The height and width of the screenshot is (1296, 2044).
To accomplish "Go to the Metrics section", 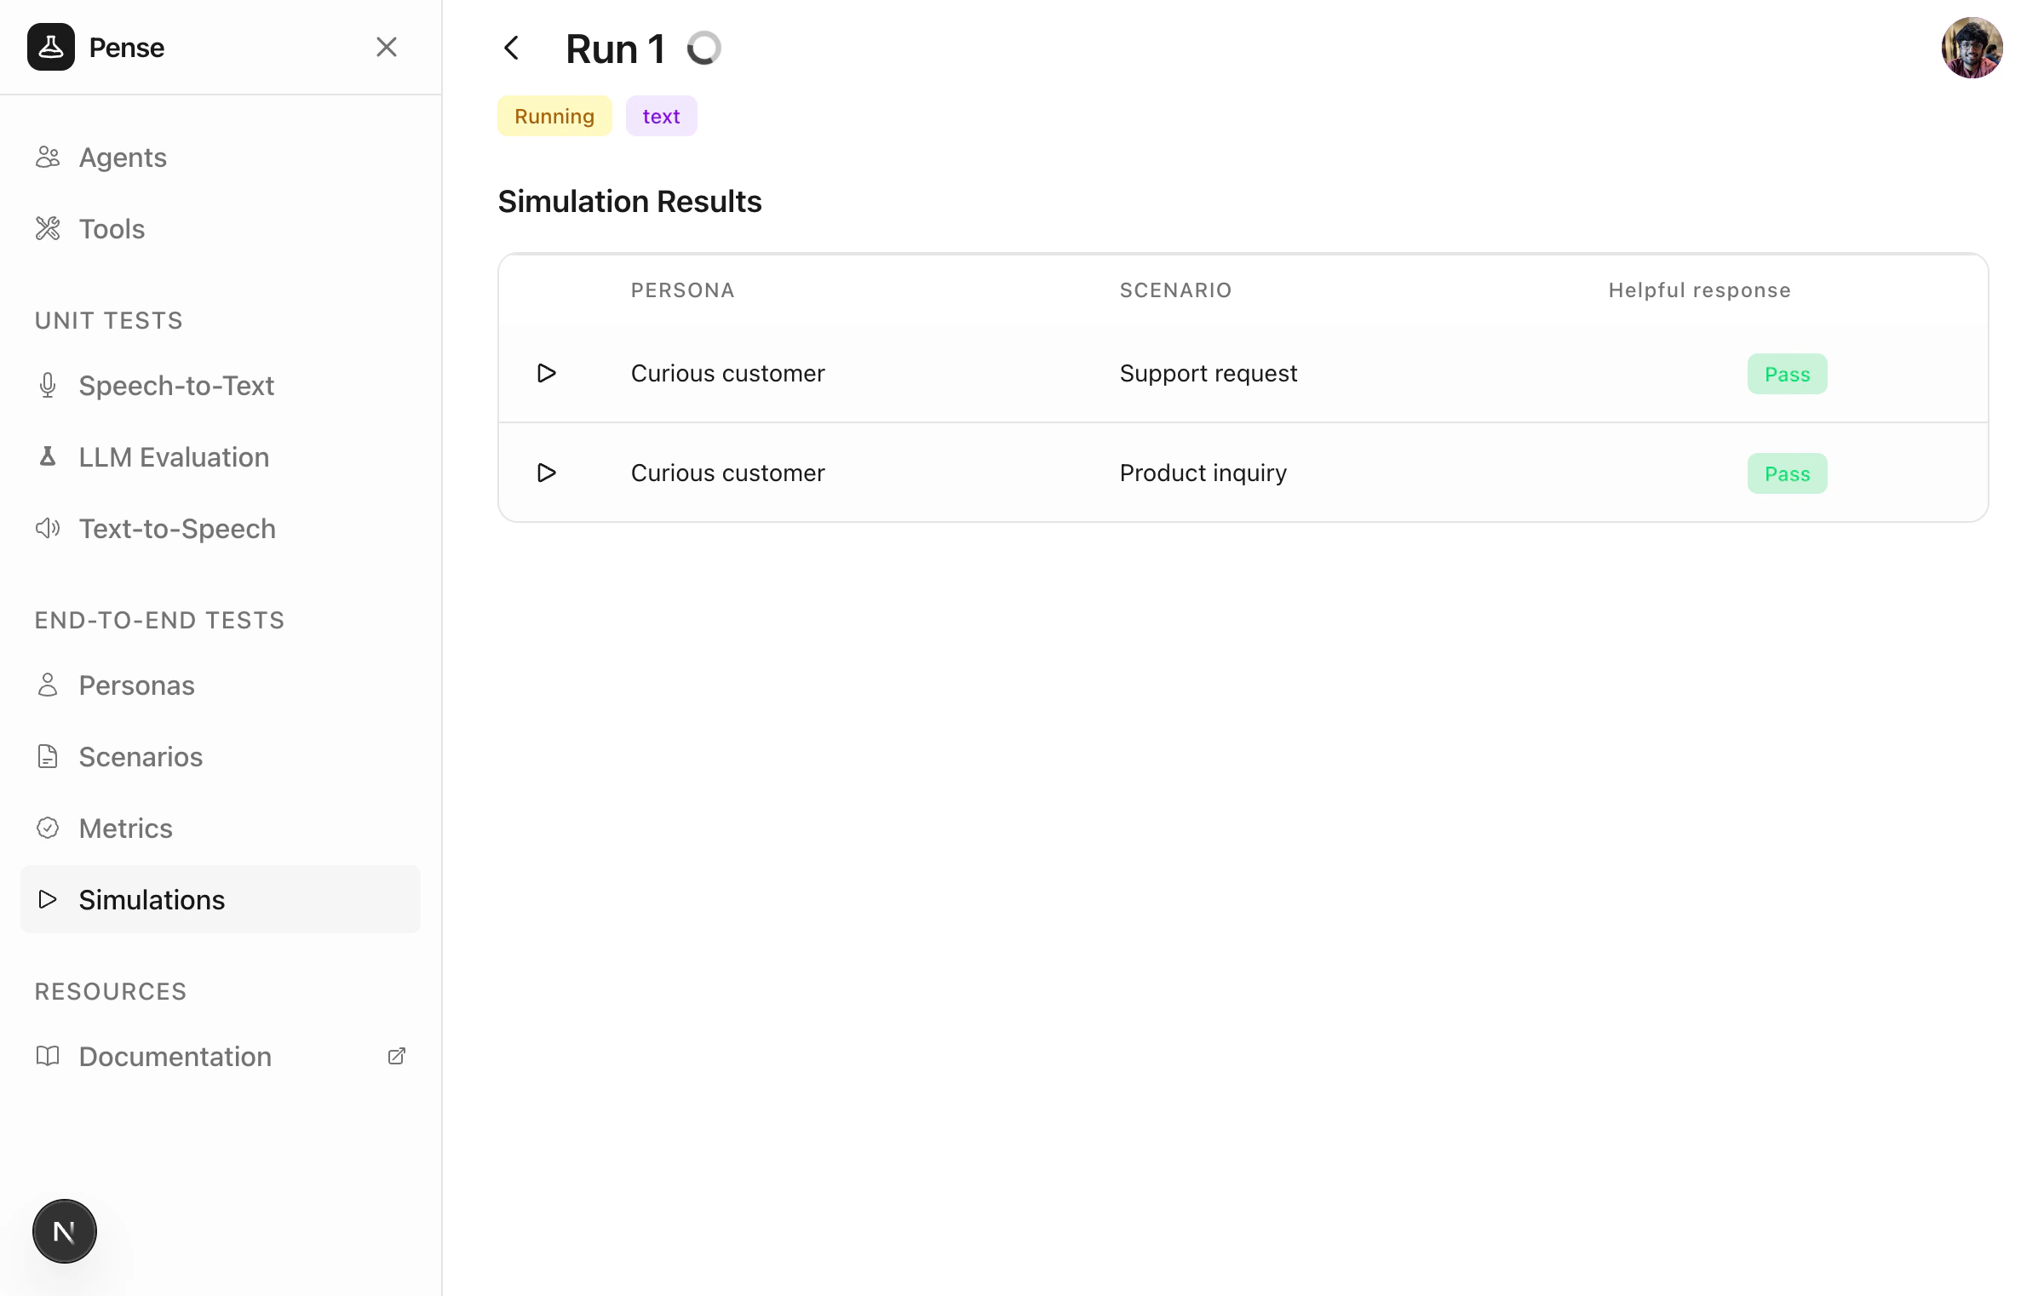I will (x=125, y=829).
